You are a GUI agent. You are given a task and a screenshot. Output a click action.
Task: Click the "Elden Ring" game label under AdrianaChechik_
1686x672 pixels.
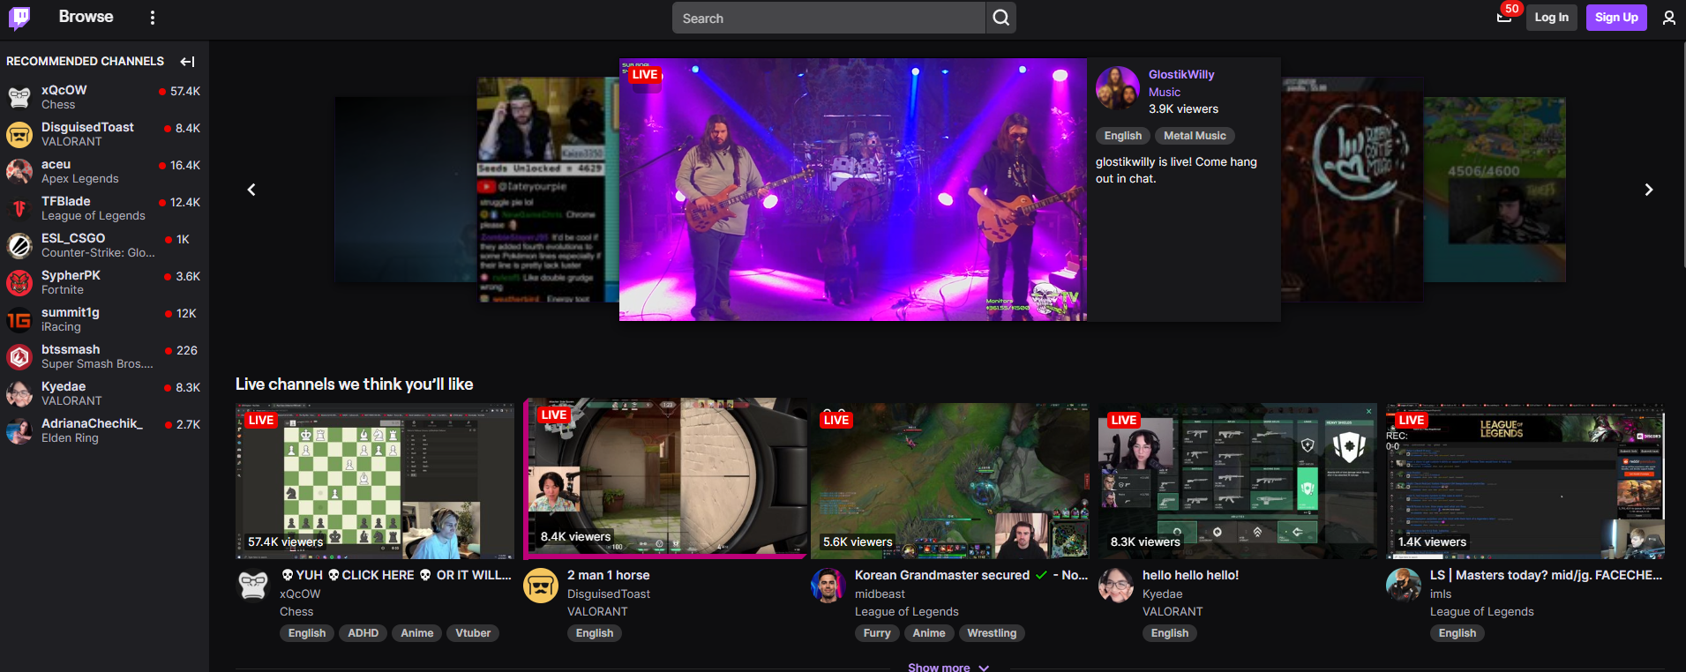tap(70, 438)
